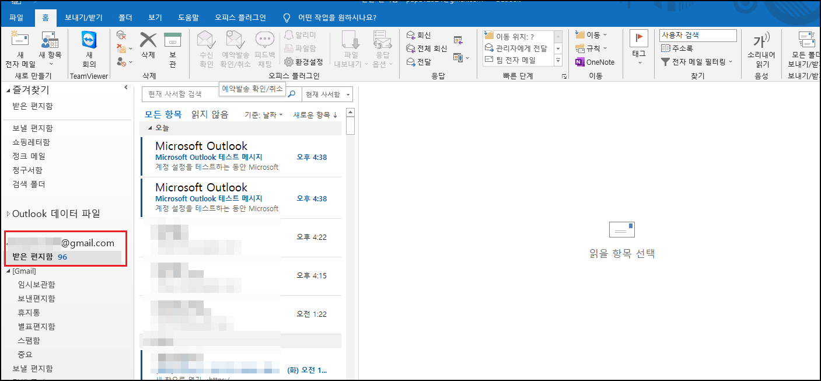Open the 파일 내보내기 dropdown

pyautogui.click(x=351, y=49)
